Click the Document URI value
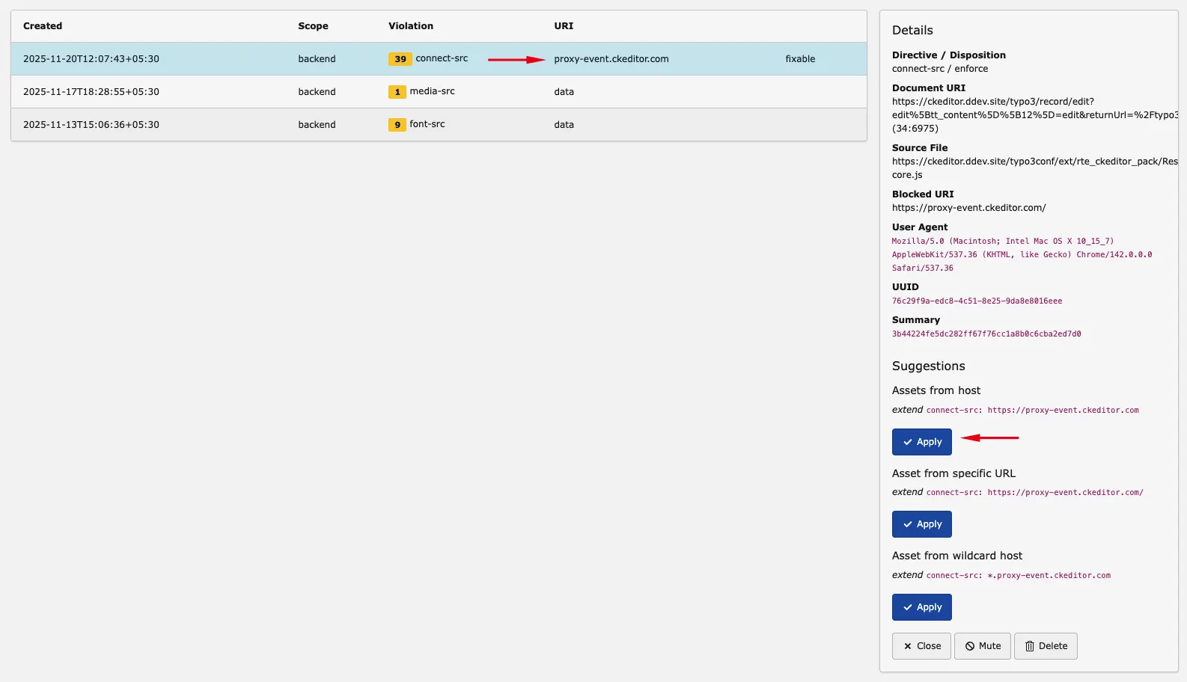 coord(1035,115)
